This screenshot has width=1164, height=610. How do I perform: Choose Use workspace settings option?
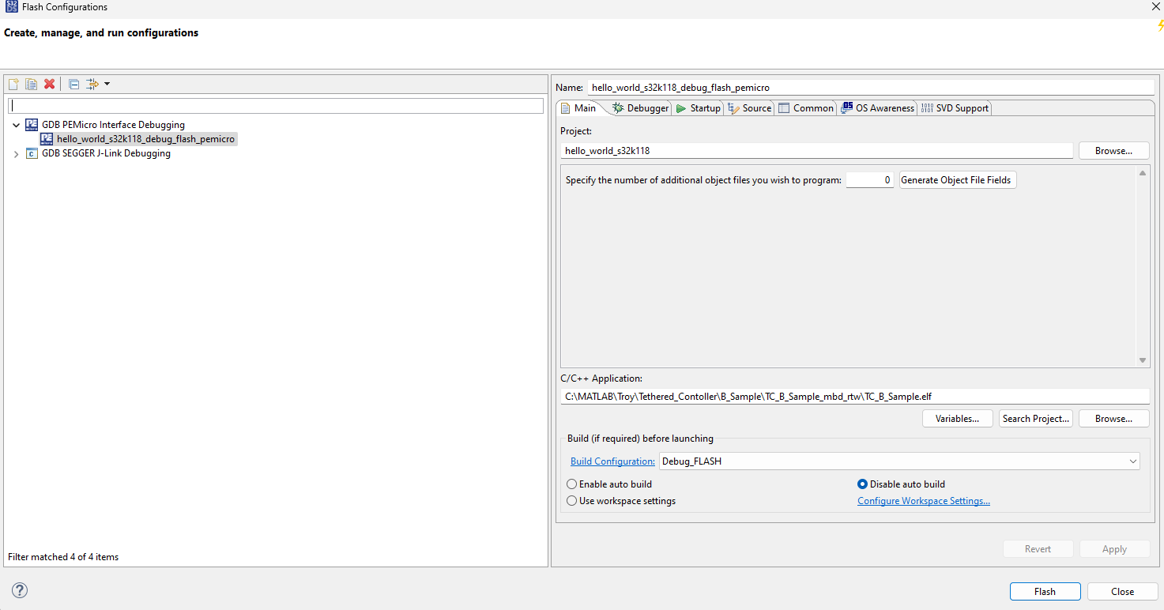tap(571, 500)
